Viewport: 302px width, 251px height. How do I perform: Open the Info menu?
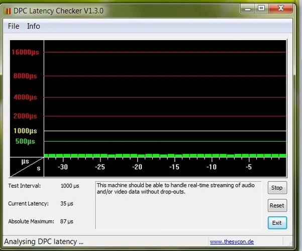click(x=34, y=26)
